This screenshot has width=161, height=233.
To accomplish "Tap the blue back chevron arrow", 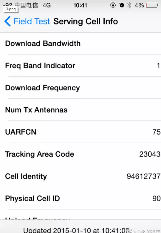I will point(7,21).
